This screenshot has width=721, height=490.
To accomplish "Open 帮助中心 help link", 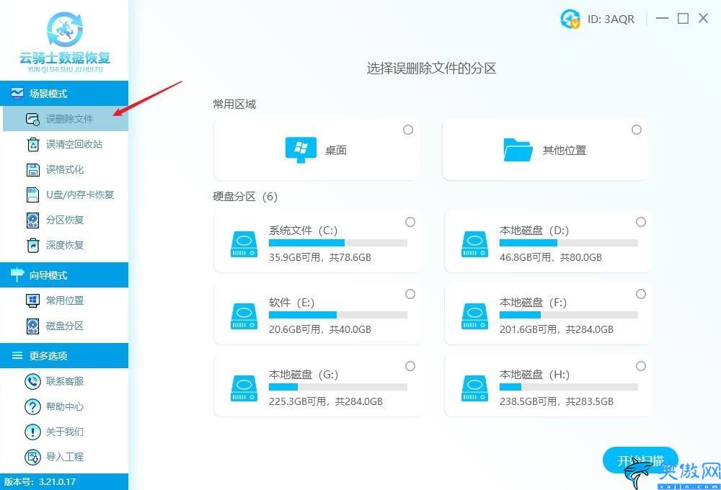I will pyautogui.click(x=65, y=407).
